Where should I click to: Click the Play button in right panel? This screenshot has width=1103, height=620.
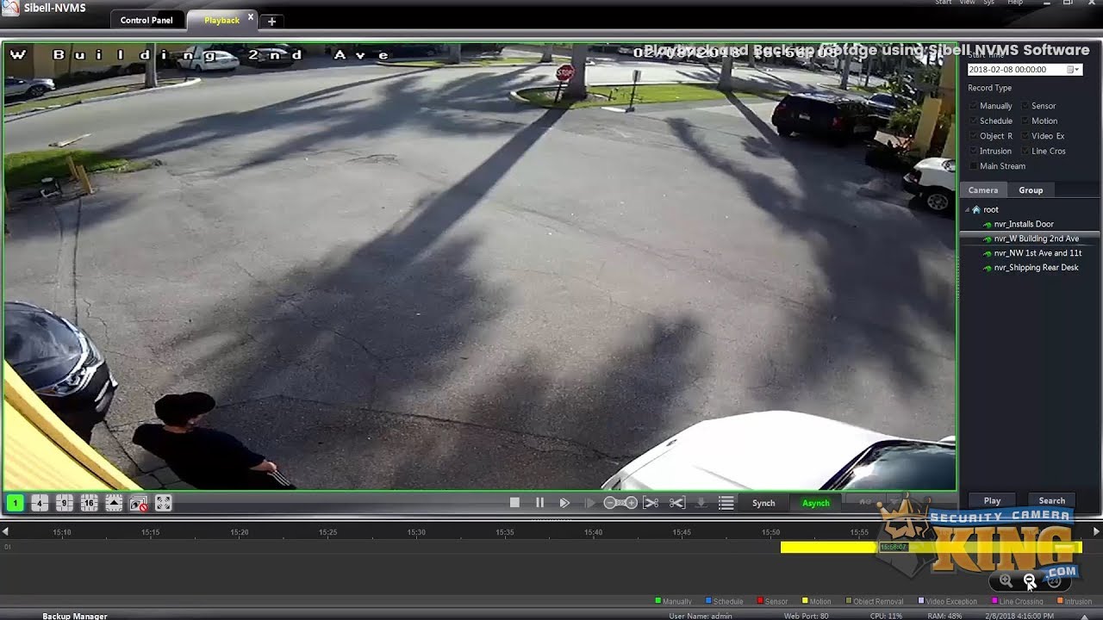pyautogui.click(x=992, y=500)
